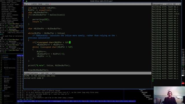Click 'RLEPtr++;' line inside inner loop
Image resolution: width=185 pixels, height=104 pixels.
tap(42, 52)
